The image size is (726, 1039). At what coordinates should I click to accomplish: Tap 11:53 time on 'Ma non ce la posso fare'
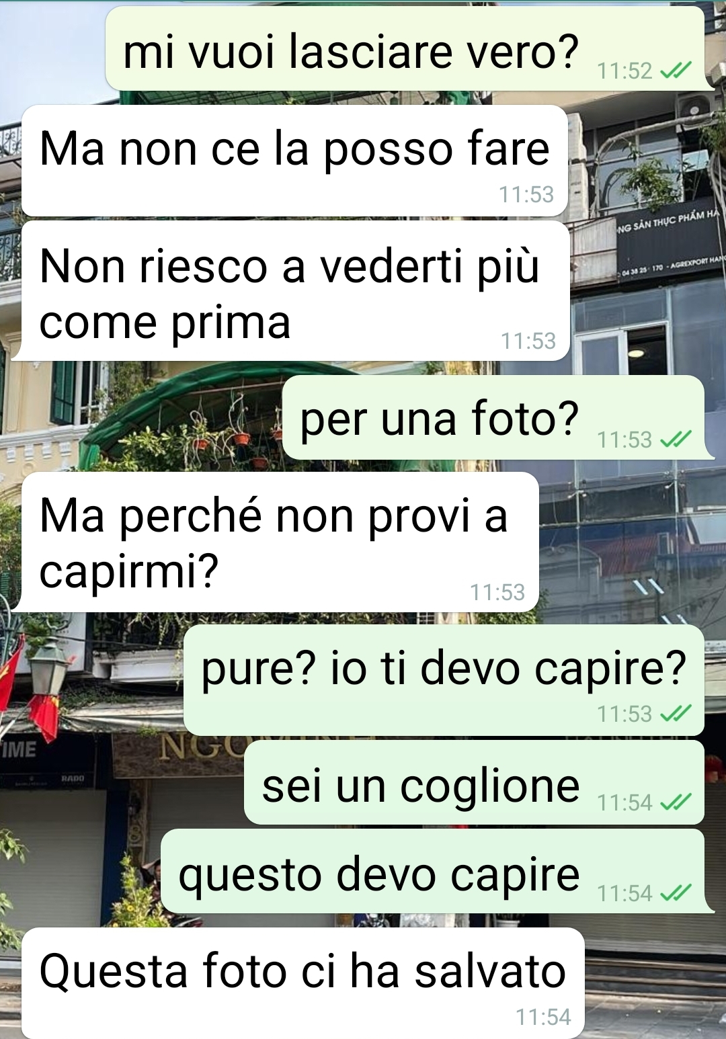[526, 194]
